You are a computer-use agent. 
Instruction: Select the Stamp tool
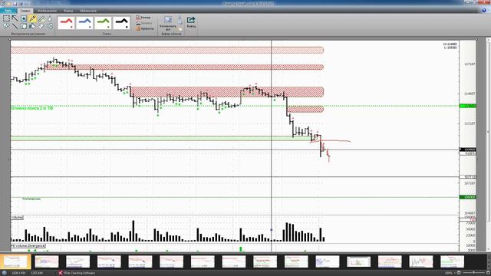(24, 18)
